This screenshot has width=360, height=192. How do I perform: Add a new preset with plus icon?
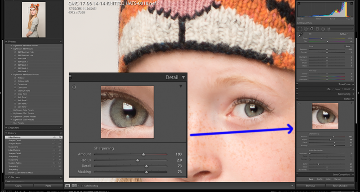point(61,42)
